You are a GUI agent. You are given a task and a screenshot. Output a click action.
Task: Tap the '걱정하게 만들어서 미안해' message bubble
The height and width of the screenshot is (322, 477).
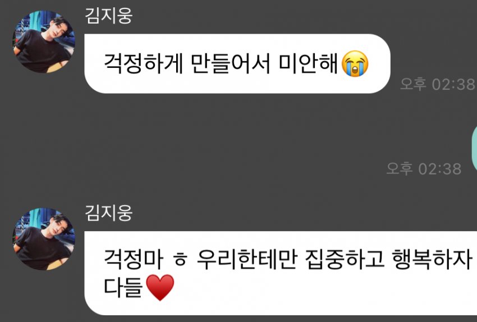(237, 63)
